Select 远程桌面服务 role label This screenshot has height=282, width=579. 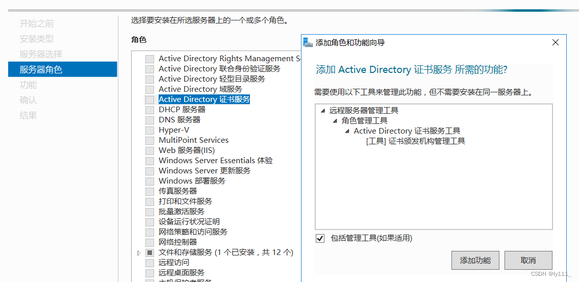click(x=182, y=273)
